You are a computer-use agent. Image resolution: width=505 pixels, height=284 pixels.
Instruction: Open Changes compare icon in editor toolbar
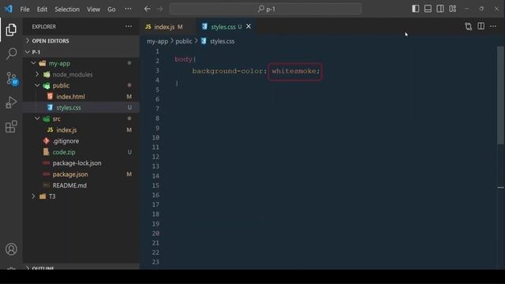click(468, 26)
